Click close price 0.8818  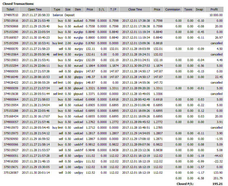(x=158, y=43)
